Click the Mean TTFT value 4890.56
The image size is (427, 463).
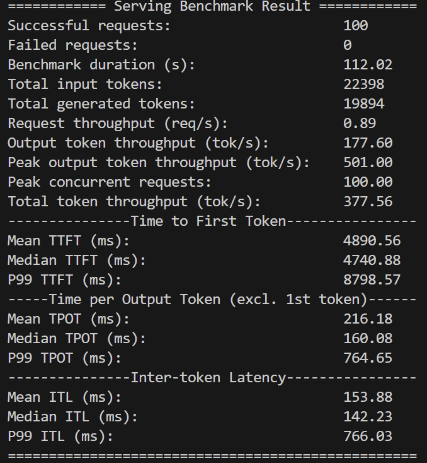click(372, 241)
